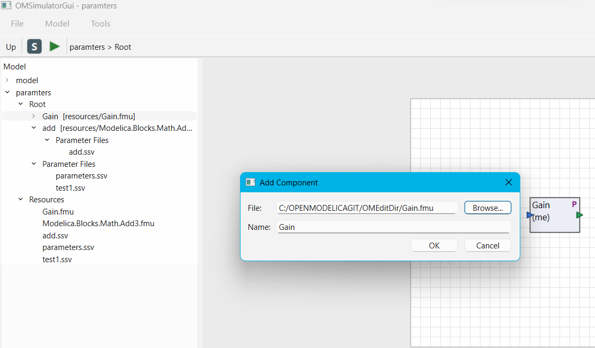This screenshot has width=595, height=348.
Task: Click Parameter Files label under add
Action: click(82, 140)
